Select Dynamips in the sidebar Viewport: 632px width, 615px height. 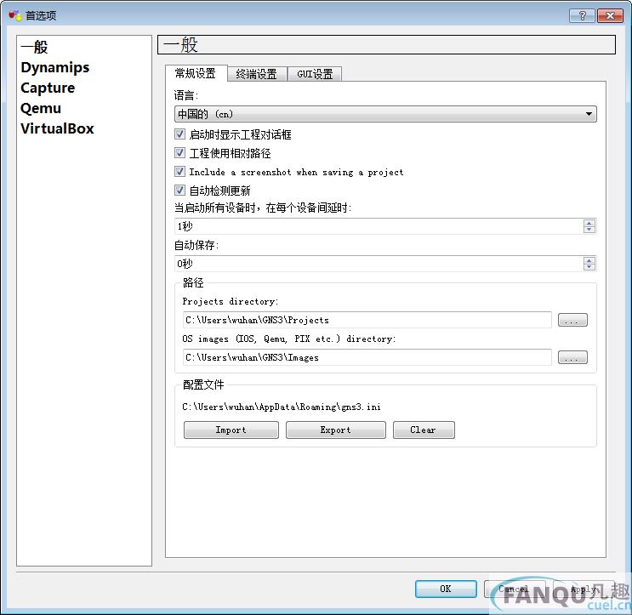click(x=55, y=67)
